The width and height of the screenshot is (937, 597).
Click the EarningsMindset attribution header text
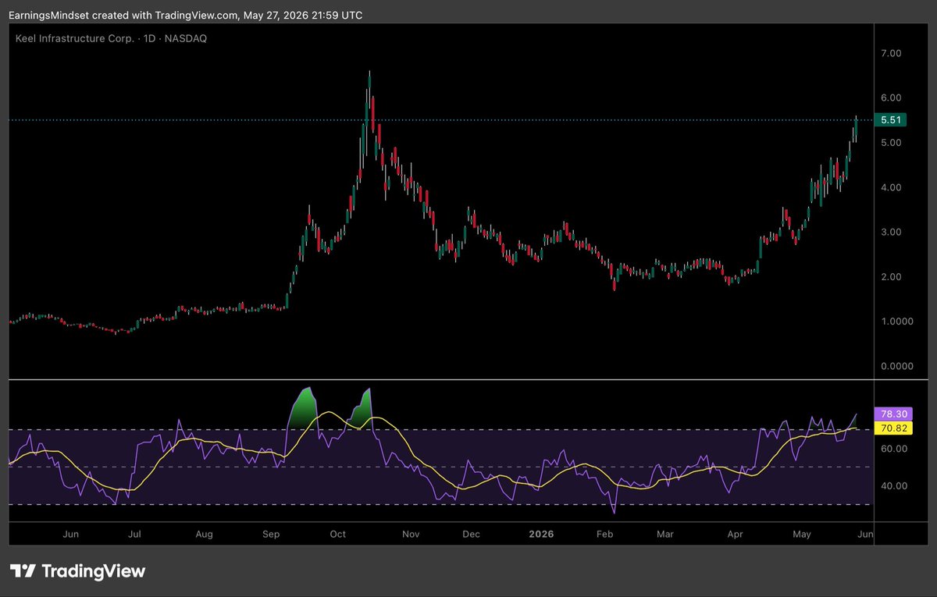click(186, 15)
